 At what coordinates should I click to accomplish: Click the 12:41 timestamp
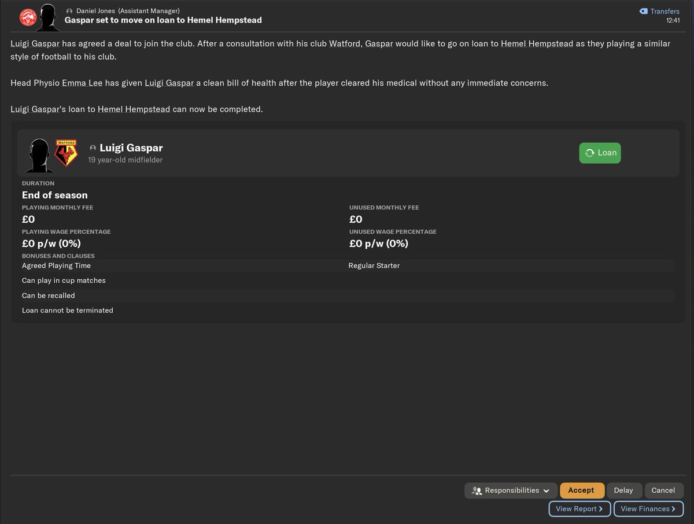pos(673,21)
